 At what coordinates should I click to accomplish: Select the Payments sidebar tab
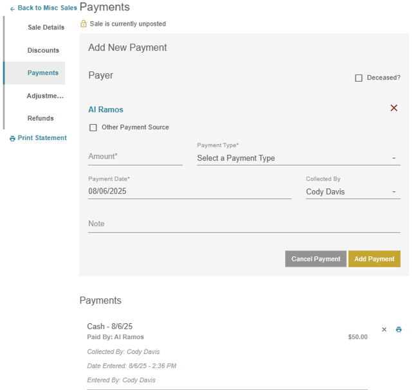click(43, 73)
